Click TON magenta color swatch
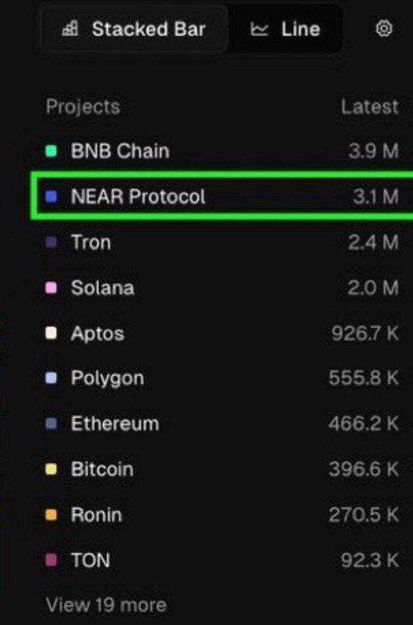This screenshot has height=625, width=413. (52, 560)
